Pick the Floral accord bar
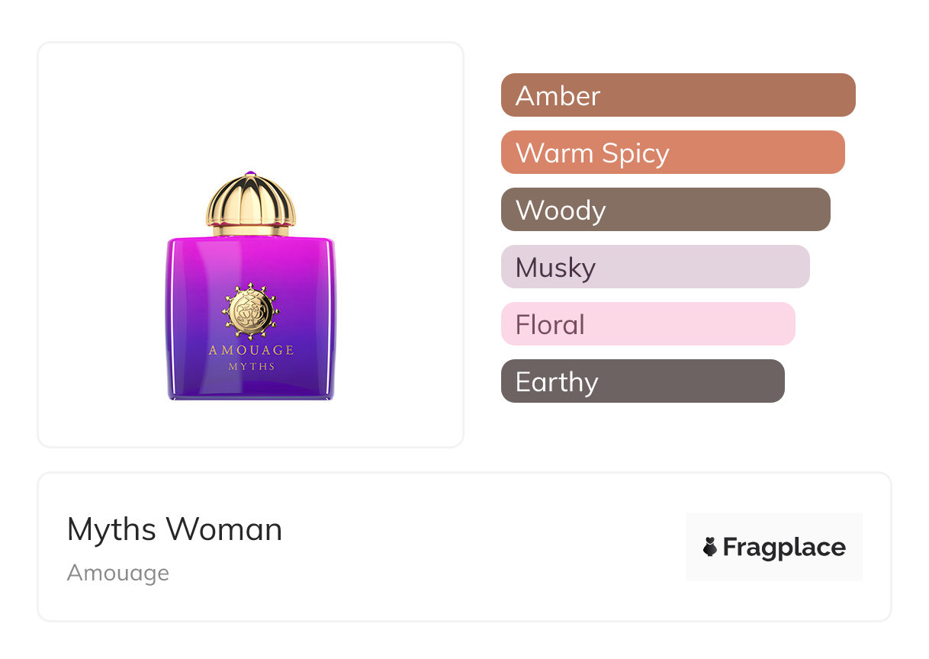 tap(648, 324)
